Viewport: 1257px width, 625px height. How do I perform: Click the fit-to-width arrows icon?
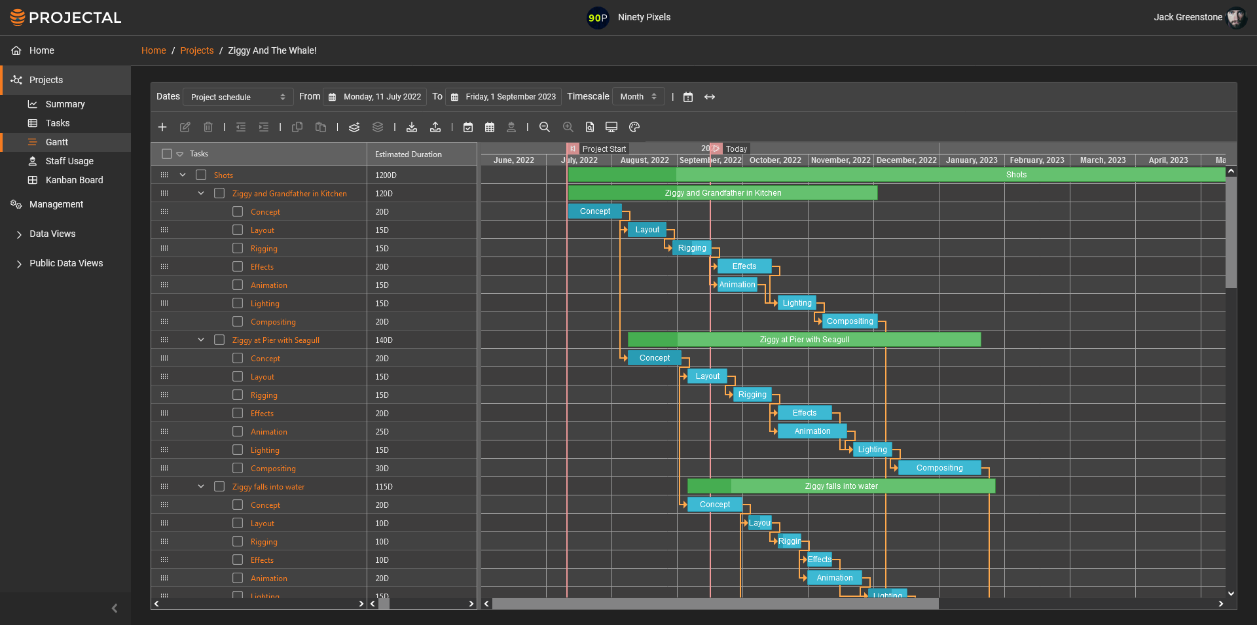(709, 97)
